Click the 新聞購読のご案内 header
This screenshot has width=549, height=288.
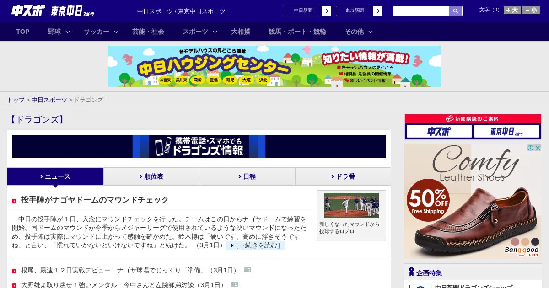coord(473,119)
